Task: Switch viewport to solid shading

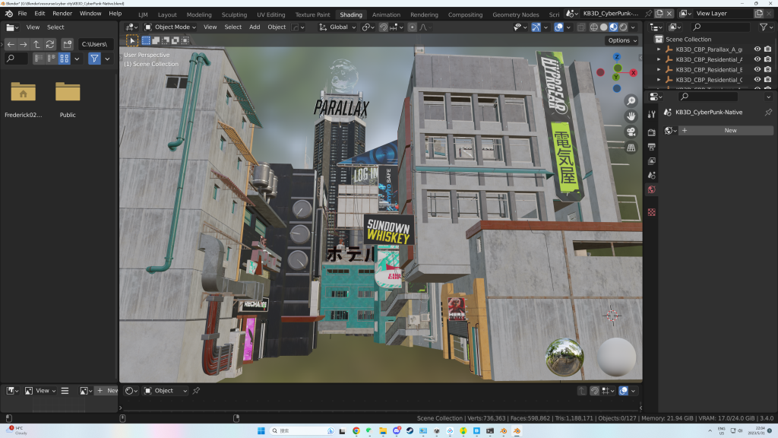Action: point(604,27)
